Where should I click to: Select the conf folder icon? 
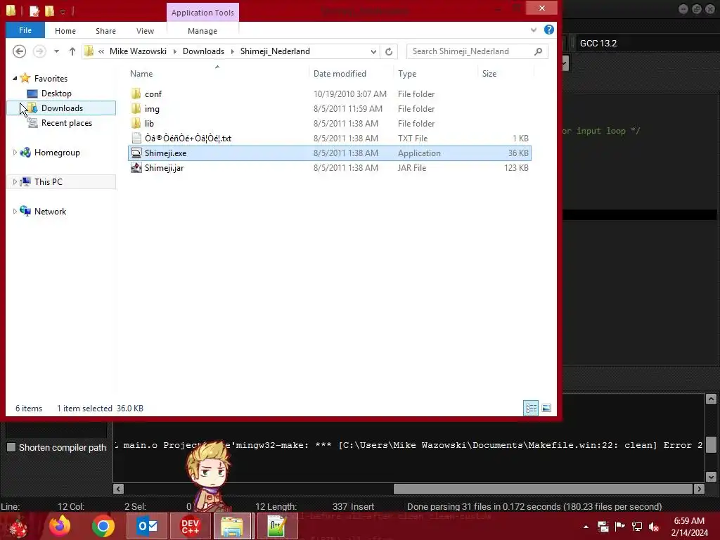[136, 94]
